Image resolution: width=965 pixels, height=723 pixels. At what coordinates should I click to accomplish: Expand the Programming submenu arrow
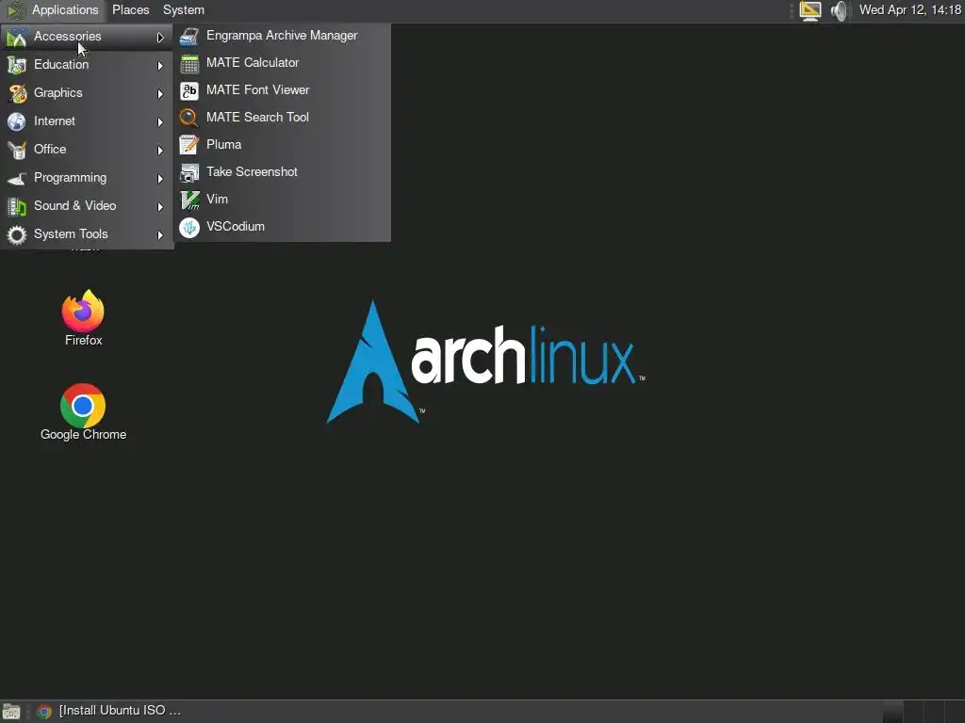point(160,179)
